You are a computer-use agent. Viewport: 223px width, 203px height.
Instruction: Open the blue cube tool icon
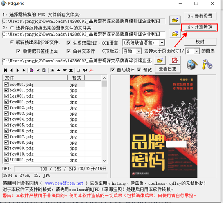192,64
